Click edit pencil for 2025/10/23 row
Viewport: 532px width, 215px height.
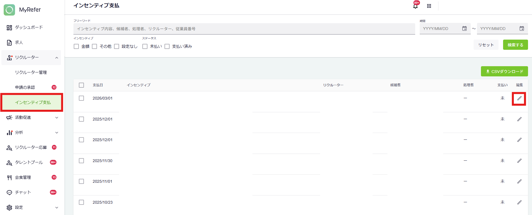click(519, 202)
